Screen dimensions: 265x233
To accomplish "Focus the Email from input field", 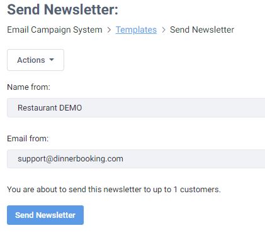I will point(136,159).
